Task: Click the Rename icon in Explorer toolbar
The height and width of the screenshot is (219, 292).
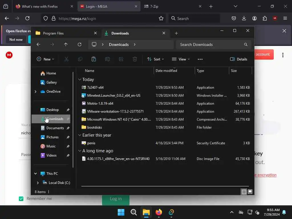Action: [108, 59]
